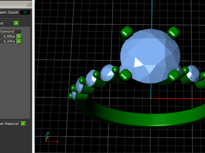The height and width of the screenshot is (153, 205).
Task: Select the 0,98tw weight value
Action: pos(9,37)
